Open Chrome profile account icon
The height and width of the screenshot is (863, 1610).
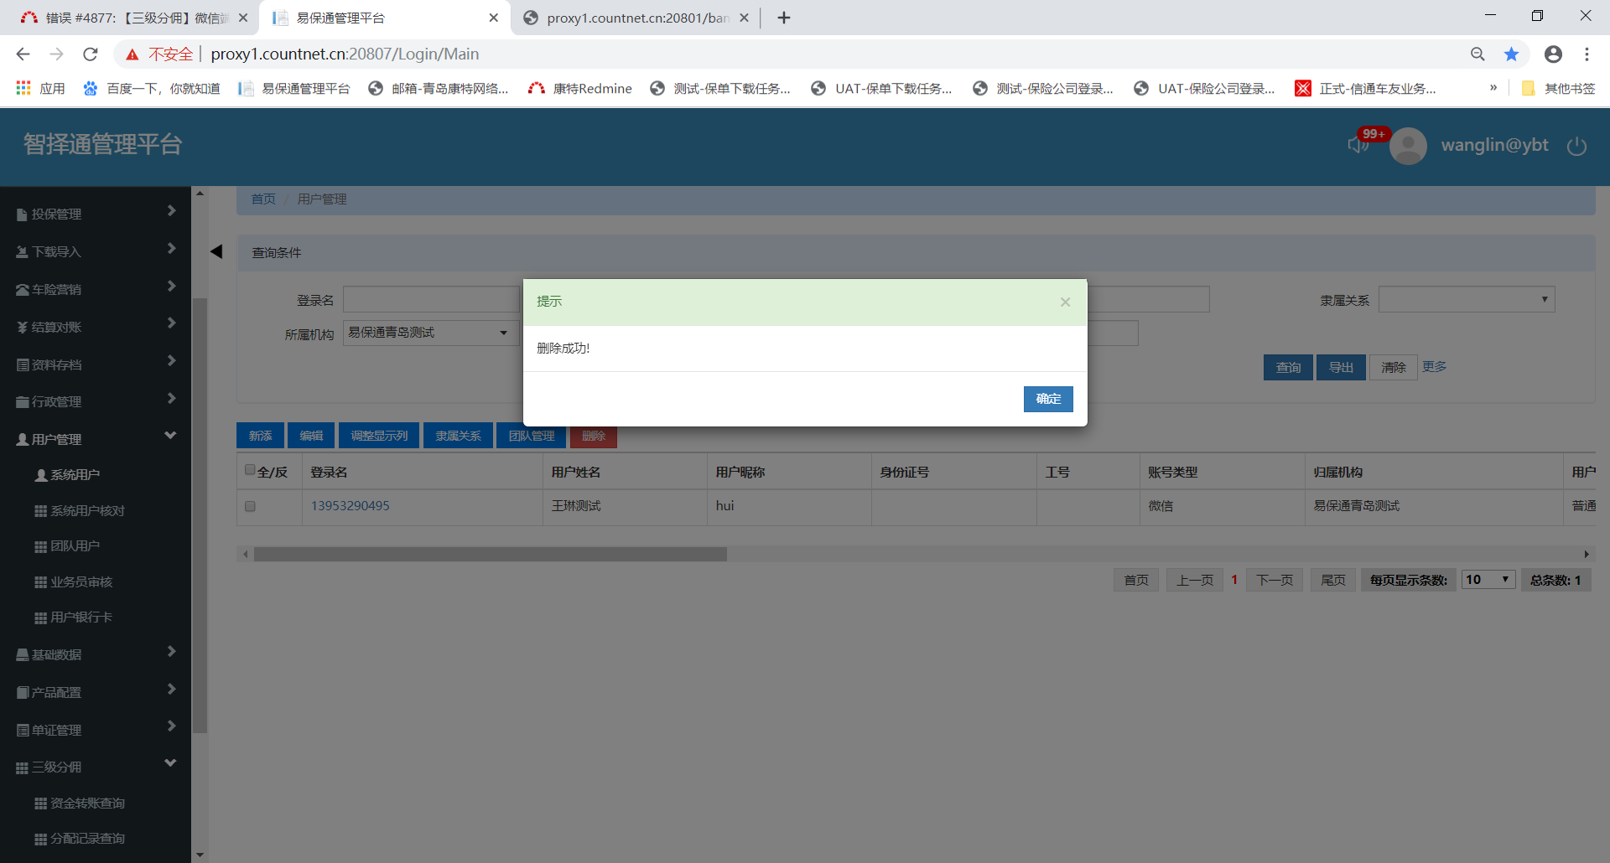click(1553, 54)
